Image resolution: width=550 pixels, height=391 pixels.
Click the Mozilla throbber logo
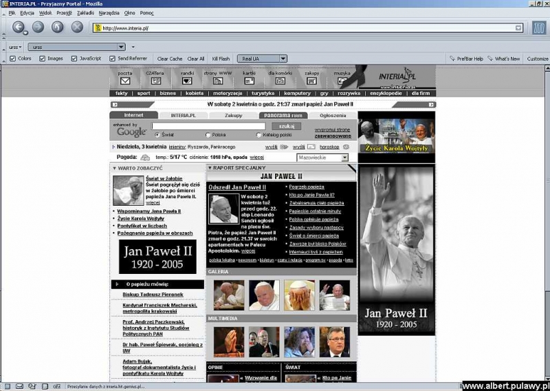(538, 28)
